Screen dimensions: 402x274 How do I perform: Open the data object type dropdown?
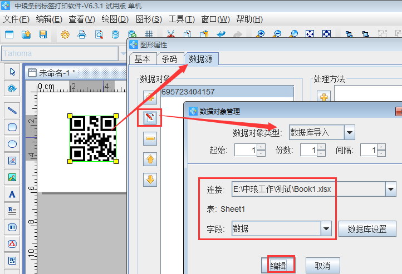tap(349, 132)
